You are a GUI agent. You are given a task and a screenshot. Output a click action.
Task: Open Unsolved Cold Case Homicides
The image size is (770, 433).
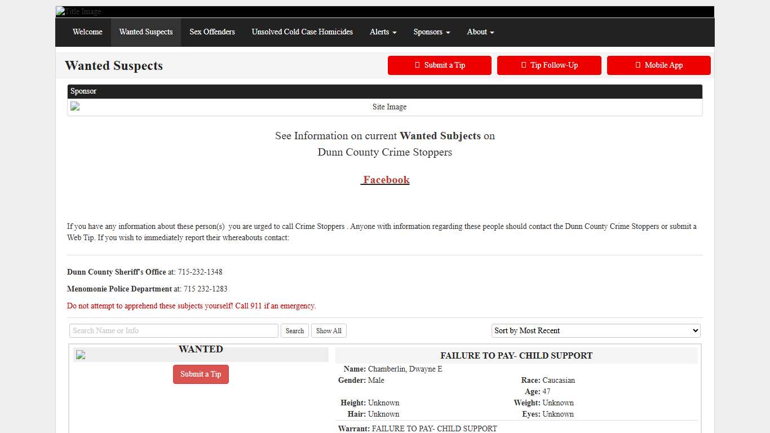pyautogui.click(x=302, y=32)
